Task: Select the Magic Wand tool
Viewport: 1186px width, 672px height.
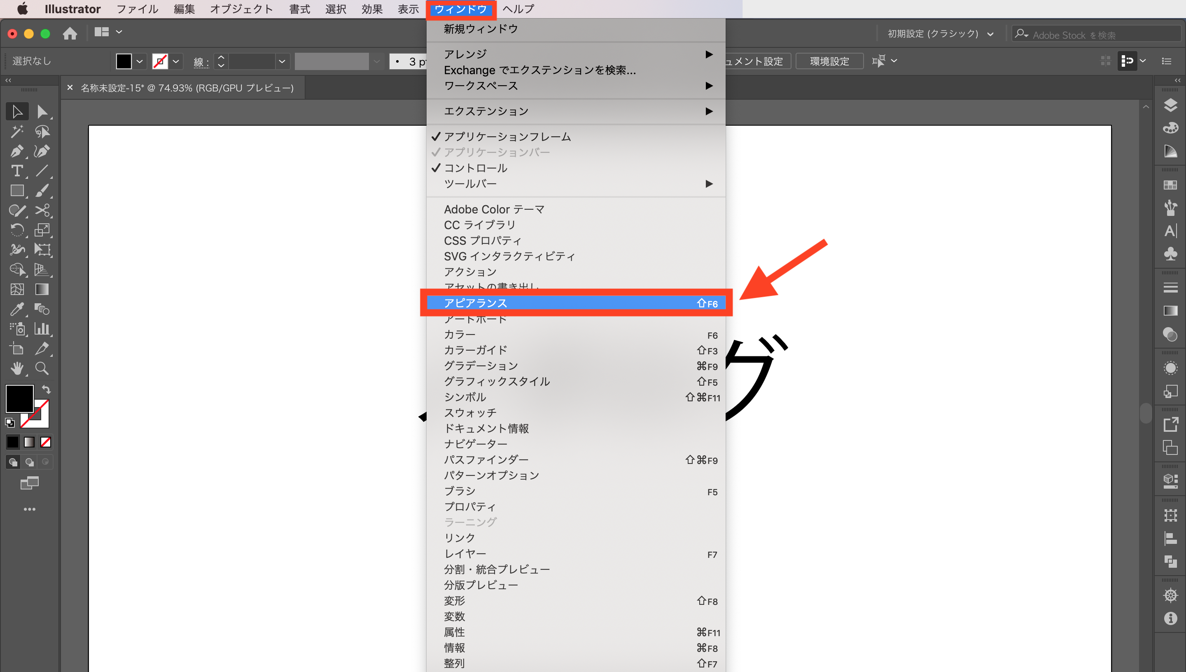Action: pos(17,131)
